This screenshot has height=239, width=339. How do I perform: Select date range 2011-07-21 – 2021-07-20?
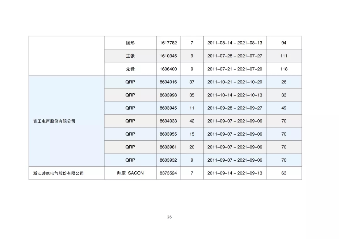coord(235,69)
